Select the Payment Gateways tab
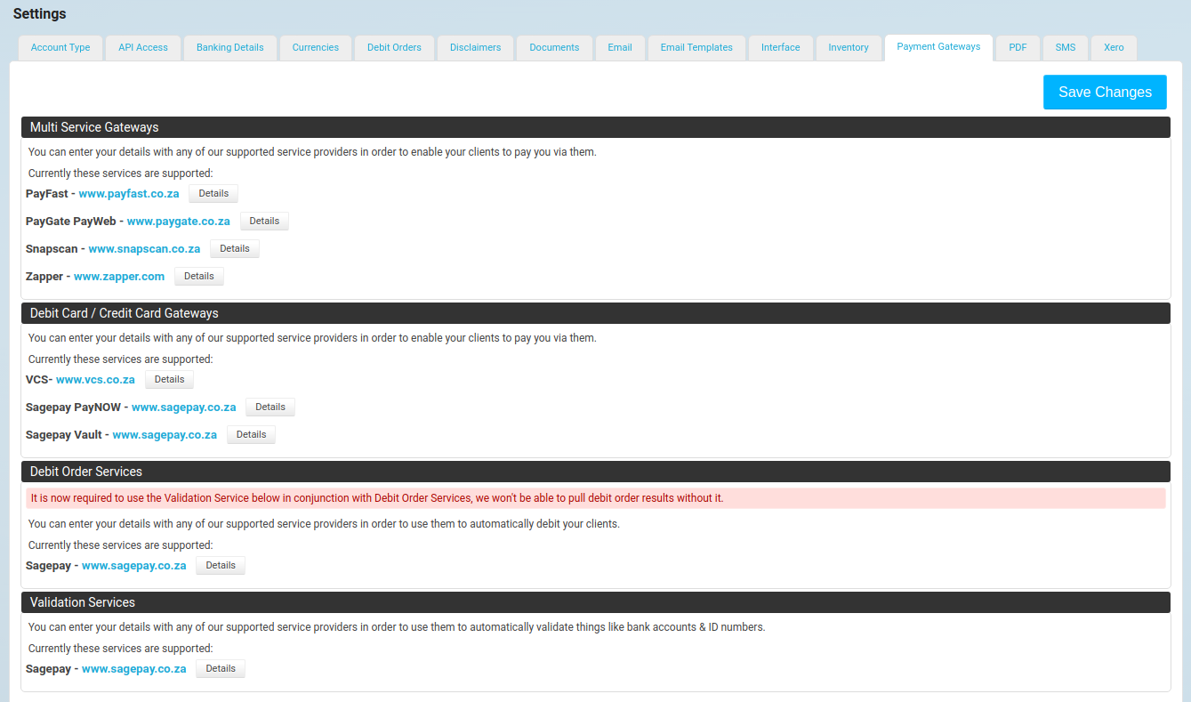The width and height of the screenshot is (1191, 702). click(x=938, y=47)
